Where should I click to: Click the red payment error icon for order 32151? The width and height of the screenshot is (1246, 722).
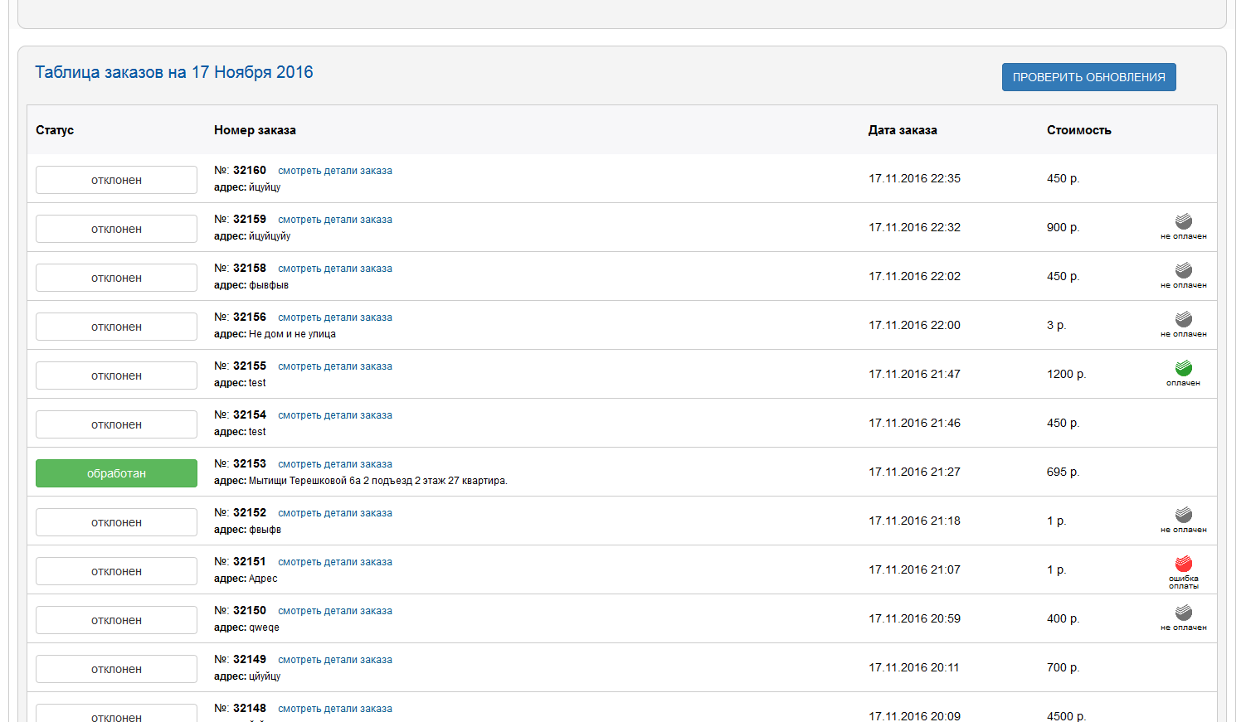coord(1184,564)
